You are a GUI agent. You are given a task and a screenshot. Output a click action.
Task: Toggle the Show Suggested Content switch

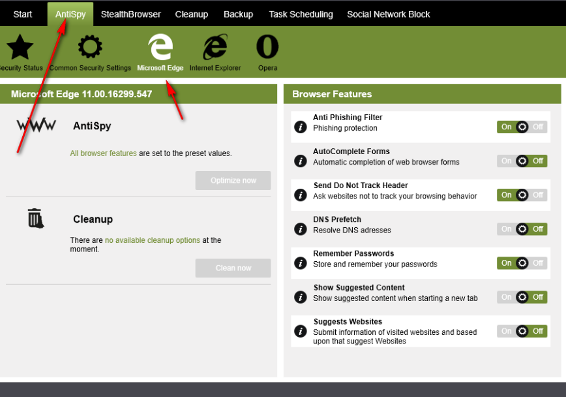pyautogui.click(x=522, y=297)
